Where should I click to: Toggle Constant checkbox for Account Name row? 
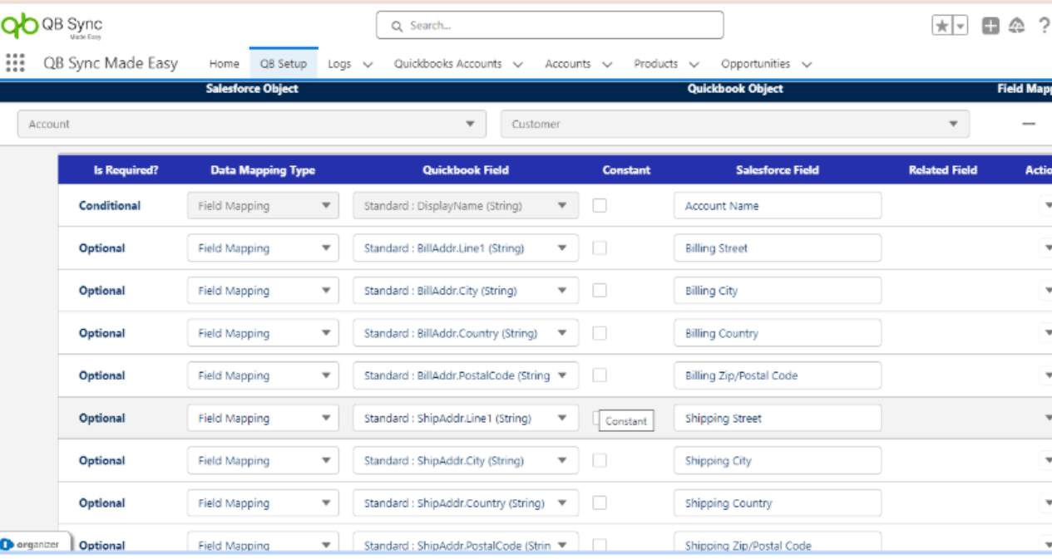pyautogui.click(x=600, y=205)
